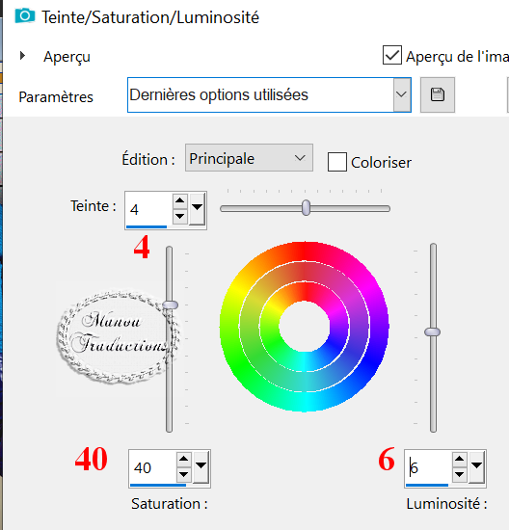509x530 pixels.
Task: Click the save preset floppy disk icon
Action: pos(438,94)
